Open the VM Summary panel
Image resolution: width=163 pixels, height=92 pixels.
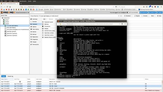tap(35, 19)
